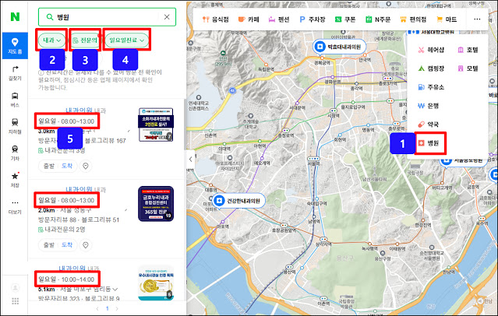Select the 마트 mart category
This screenshot has height=316, width=498.
(x=447, y=19)
